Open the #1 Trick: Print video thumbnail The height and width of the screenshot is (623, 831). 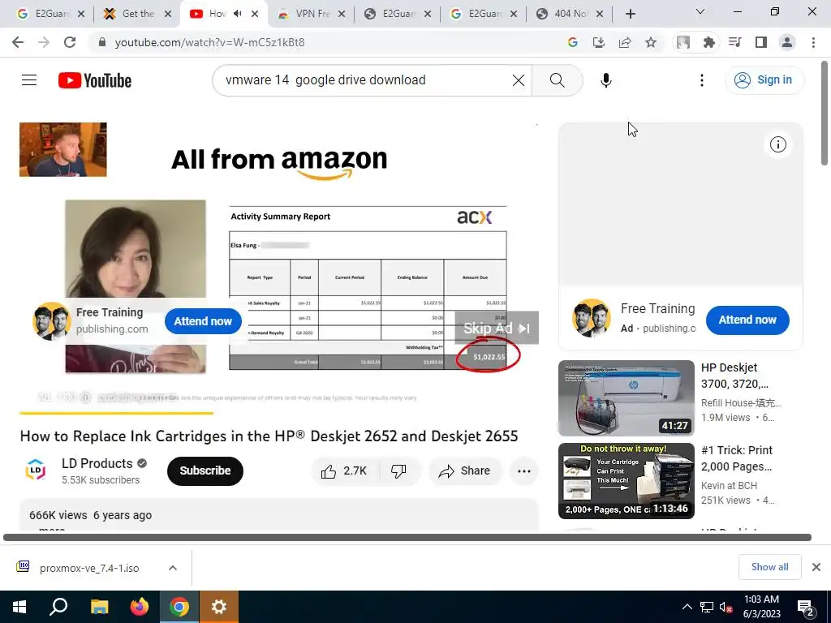626,481
